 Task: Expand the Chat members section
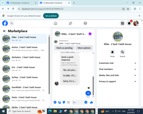click(118, 69)
